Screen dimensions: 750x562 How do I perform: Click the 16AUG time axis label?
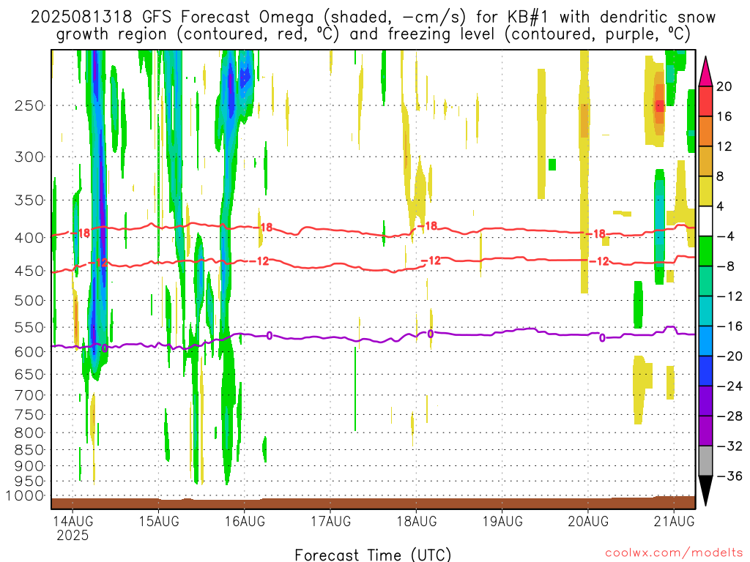point(245,521)
